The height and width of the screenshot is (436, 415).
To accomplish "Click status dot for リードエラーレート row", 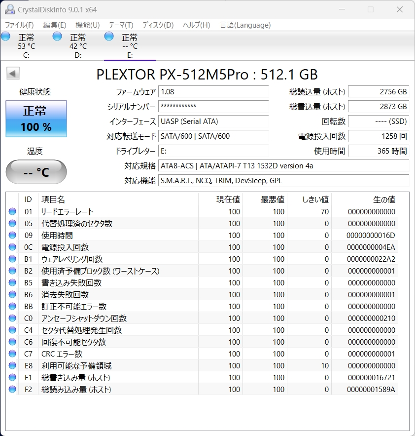I will [12, 211].
